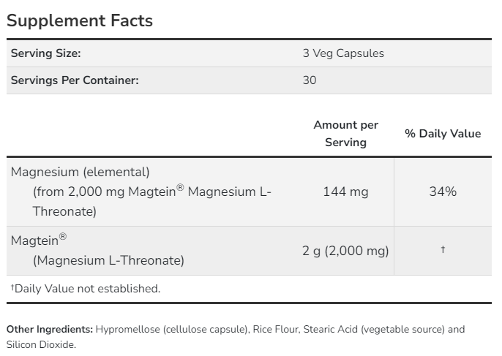Select the 2 g (2,000 mg) amount
The width and height of the screenshot is (502, 356).
click(345, 251)
